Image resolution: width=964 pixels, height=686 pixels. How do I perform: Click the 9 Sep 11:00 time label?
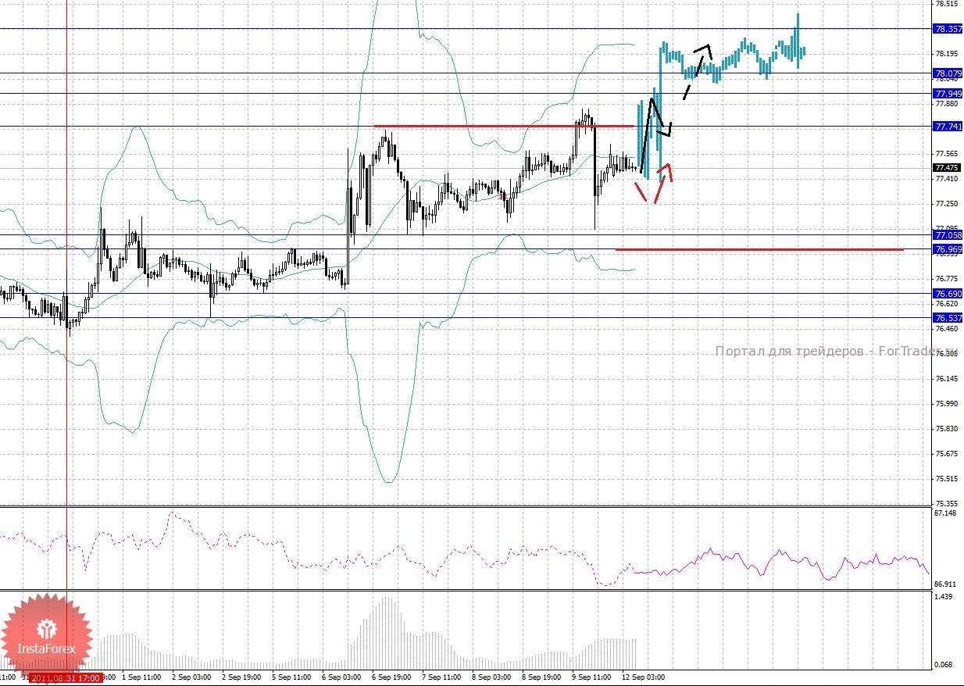point(591,678)
